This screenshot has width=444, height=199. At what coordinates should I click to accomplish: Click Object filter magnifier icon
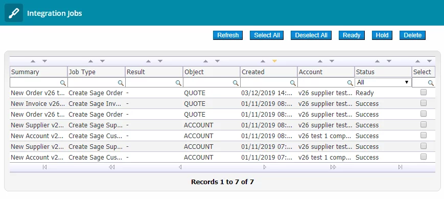[x=236, y=83]
